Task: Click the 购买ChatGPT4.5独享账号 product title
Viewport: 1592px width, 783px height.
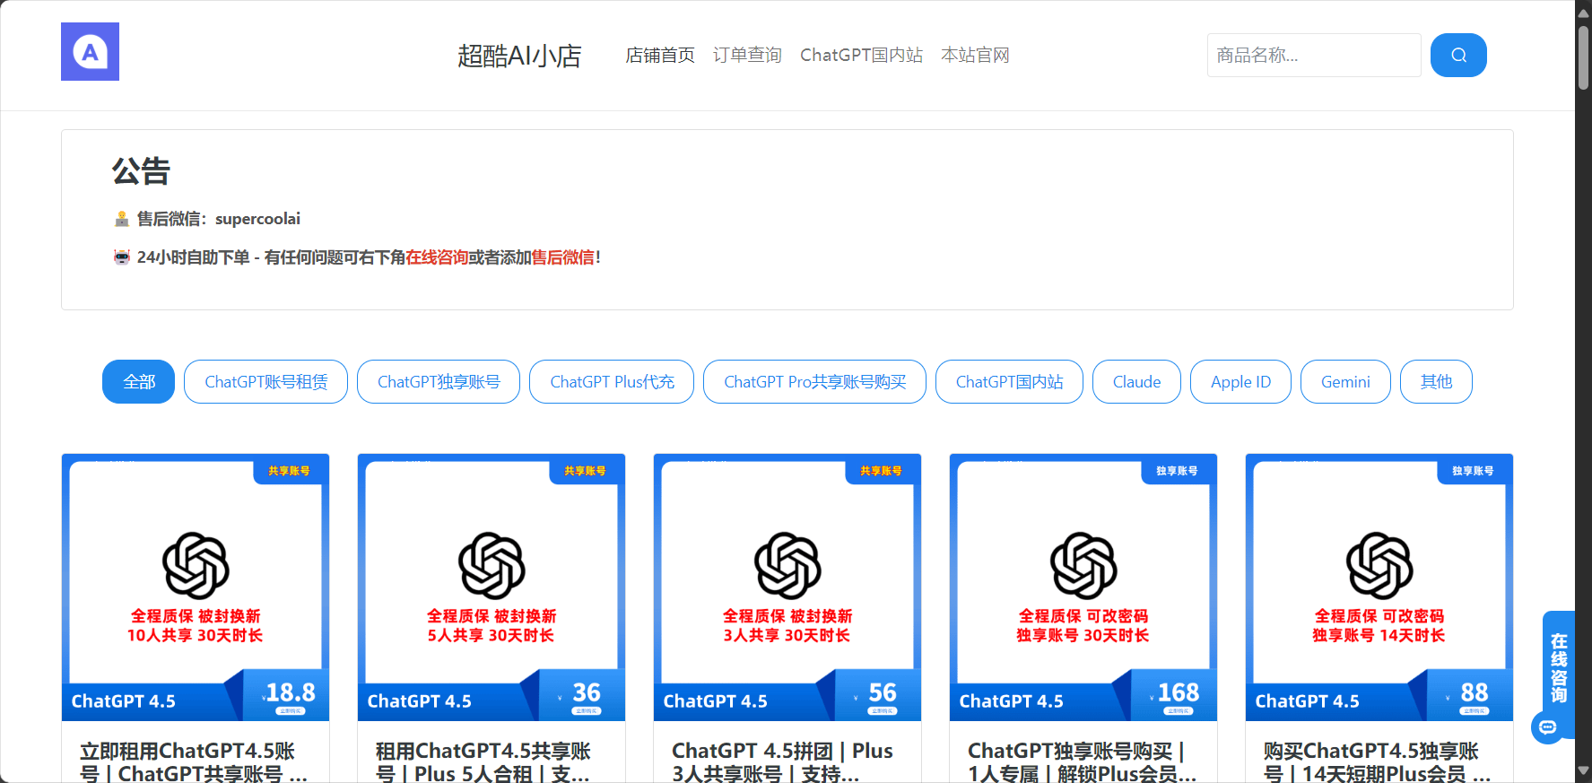Action: point(1378,761)
